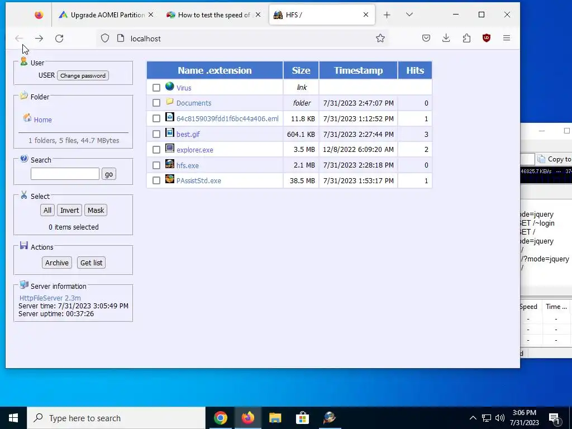Bookmark this page with the star
This screenshot has height=429, width=572.
(380, 39)
